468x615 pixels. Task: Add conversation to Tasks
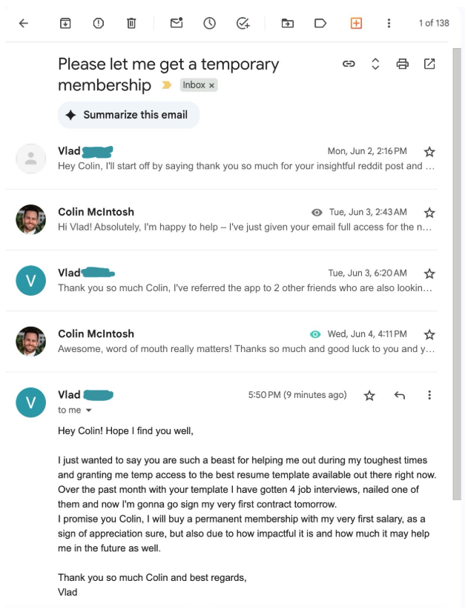click(x=243, y=23)
